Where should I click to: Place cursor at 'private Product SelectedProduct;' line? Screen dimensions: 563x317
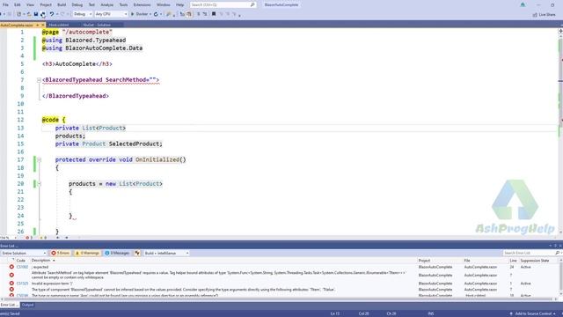click(x=108, y=144)
